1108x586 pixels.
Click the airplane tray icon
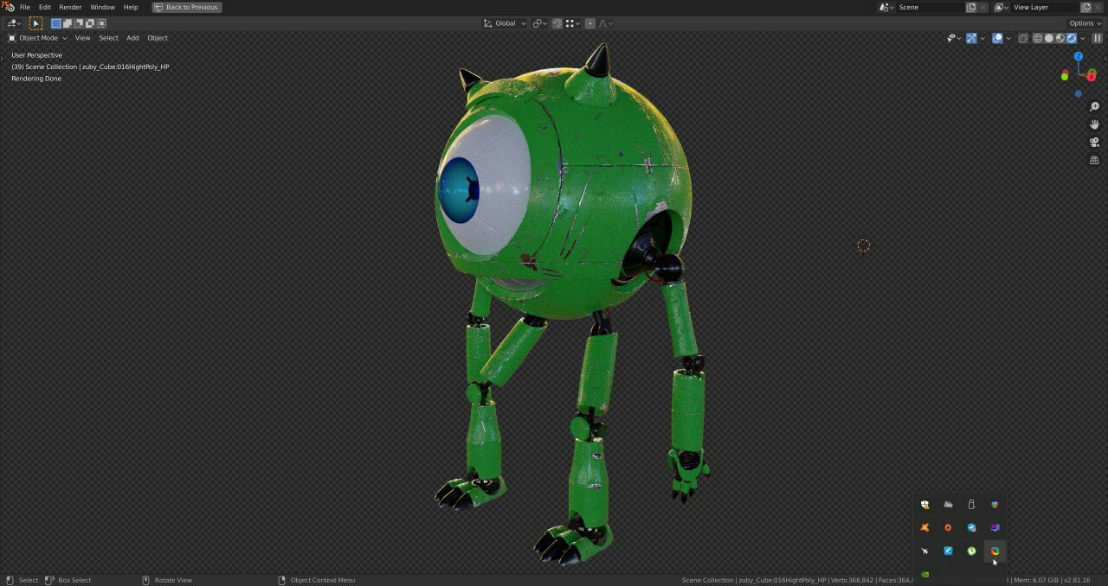[x=924, y=551]
